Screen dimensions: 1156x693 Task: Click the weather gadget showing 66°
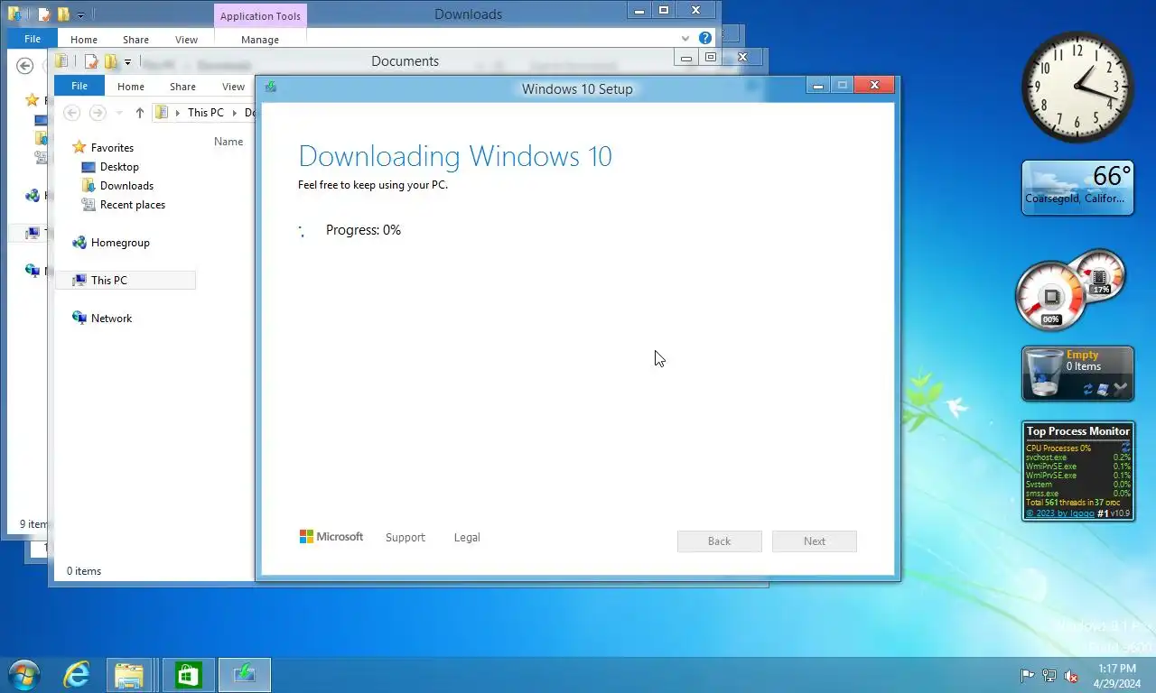(x=1077, y=188)
